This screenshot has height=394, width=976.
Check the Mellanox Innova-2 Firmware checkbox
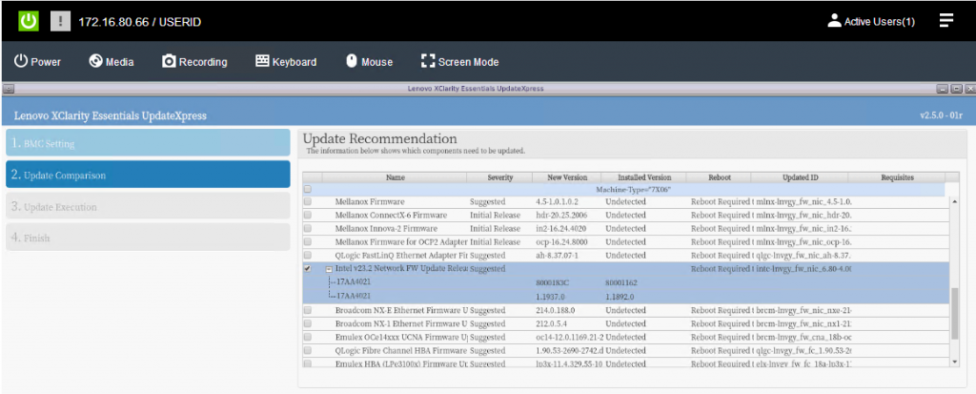pyautogui.click(x=308, y=228)
